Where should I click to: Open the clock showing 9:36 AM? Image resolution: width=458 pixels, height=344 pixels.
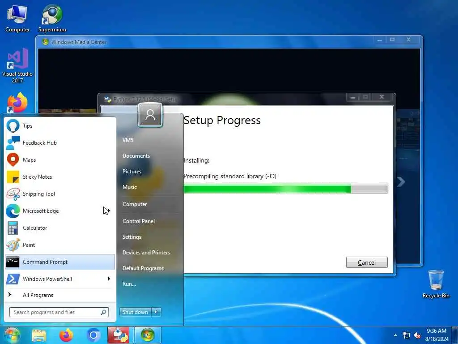point(437,335)
